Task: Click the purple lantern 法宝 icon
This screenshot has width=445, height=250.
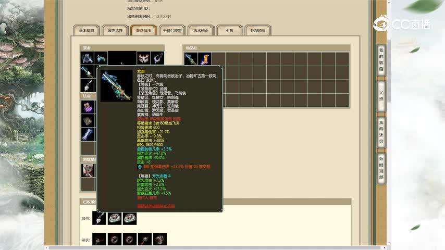Action: tap(88, 107)
